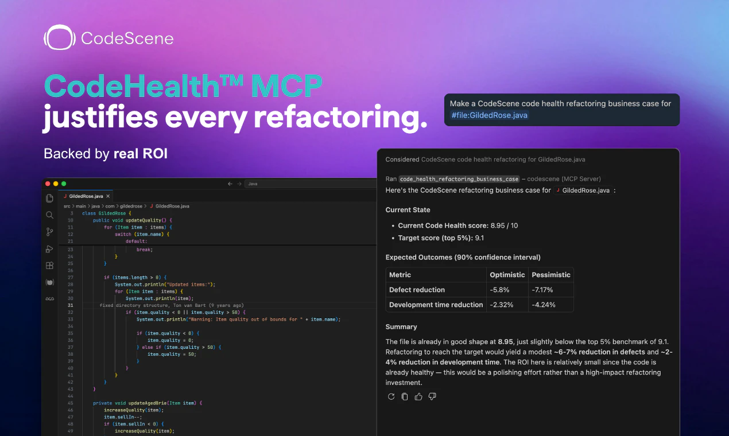Regenerate the AI business case response
The image size is (729, 436).
coord(391,396)
